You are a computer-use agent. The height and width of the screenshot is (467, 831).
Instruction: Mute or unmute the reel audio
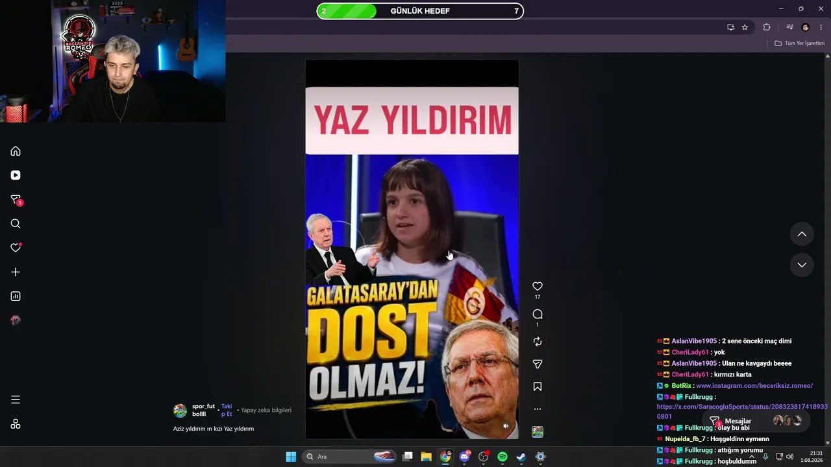click(x=506, y=426)
